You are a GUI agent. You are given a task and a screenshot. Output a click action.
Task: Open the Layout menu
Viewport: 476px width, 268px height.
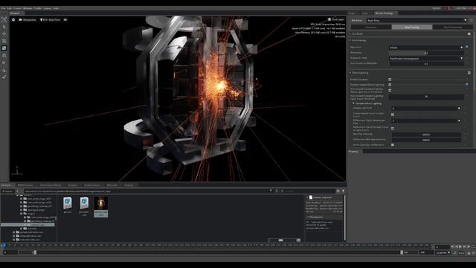point(48,8)
